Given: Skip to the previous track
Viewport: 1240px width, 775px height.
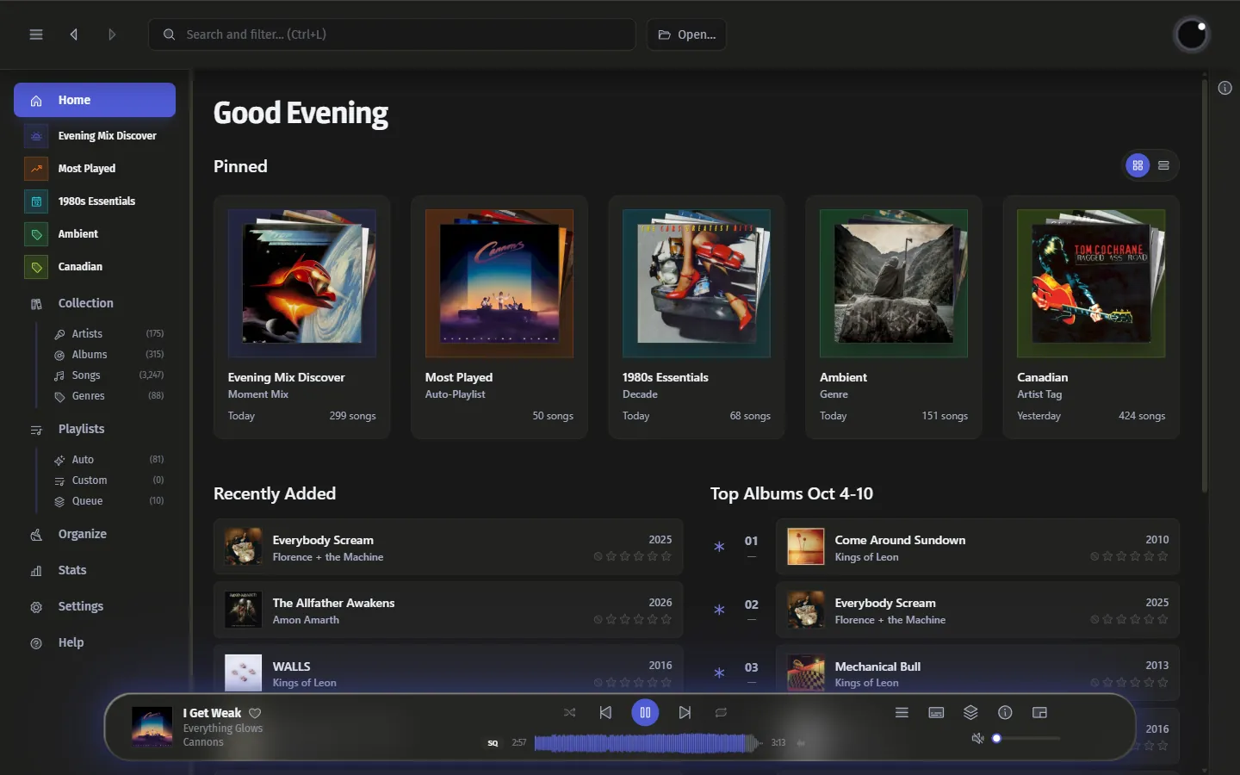Looking at the screenshot, I should 605,712.
